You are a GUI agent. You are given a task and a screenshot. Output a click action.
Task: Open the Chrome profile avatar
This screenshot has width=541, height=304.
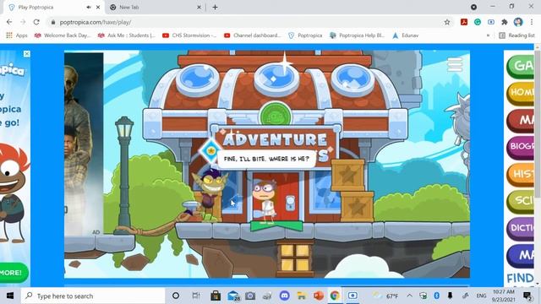tap(518, 22)
